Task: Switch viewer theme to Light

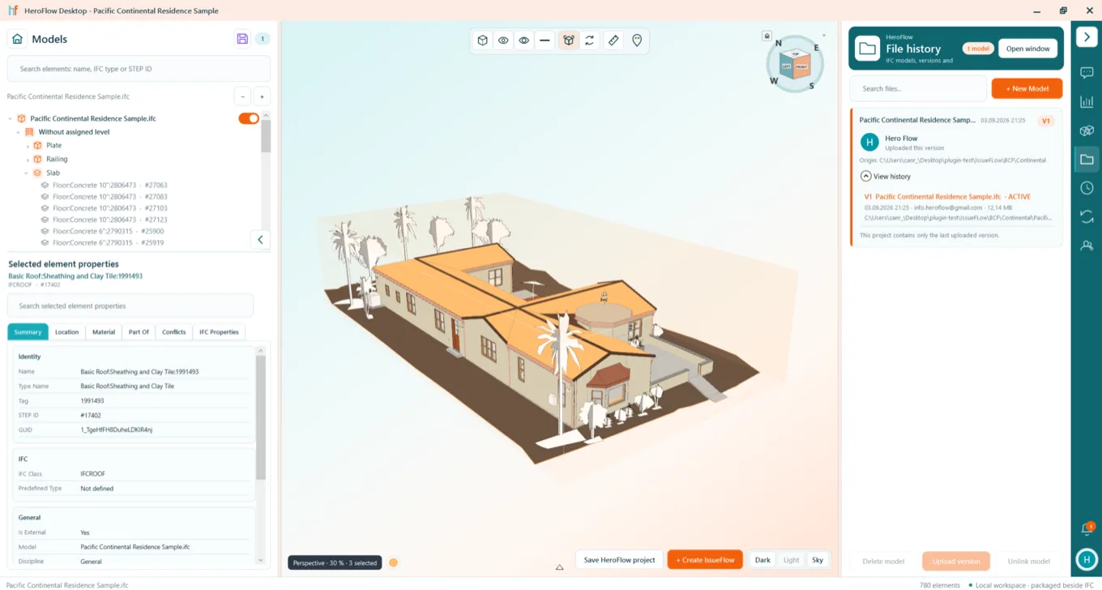Action: [792, 560]
